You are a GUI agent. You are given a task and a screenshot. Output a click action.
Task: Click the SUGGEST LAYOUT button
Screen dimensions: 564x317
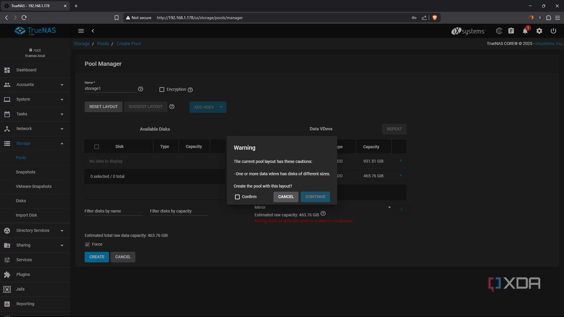point(146,107)
